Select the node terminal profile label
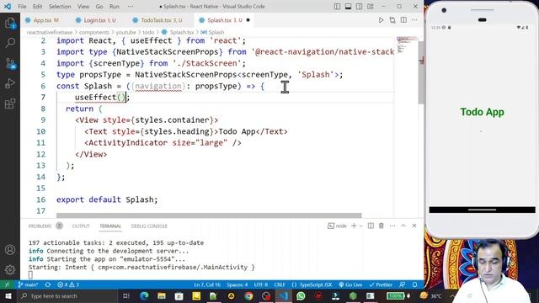This screenshot has height=303, width=539. click(x=338, y=226)
